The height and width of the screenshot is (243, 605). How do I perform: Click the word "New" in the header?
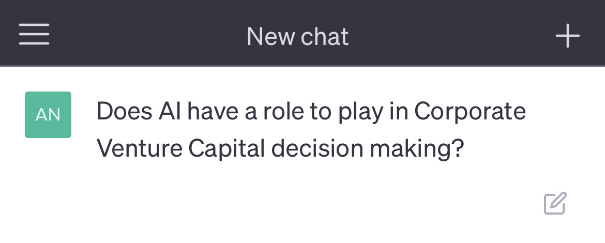pyautogui.click(x=267, y=36)
